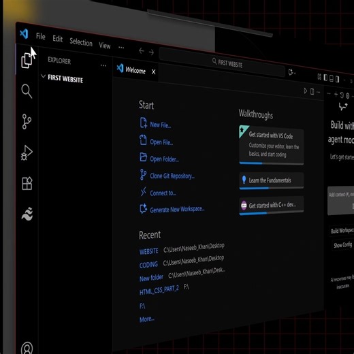Open the Run and Debug view

27,152
